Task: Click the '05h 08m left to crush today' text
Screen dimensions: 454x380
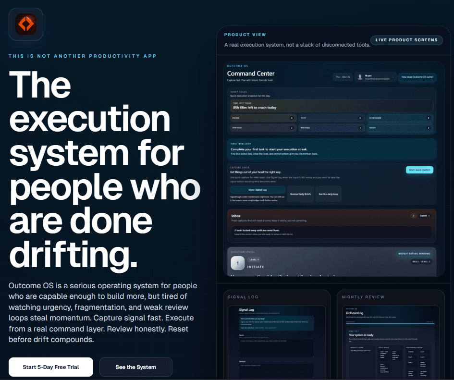Action: (255, 108)
